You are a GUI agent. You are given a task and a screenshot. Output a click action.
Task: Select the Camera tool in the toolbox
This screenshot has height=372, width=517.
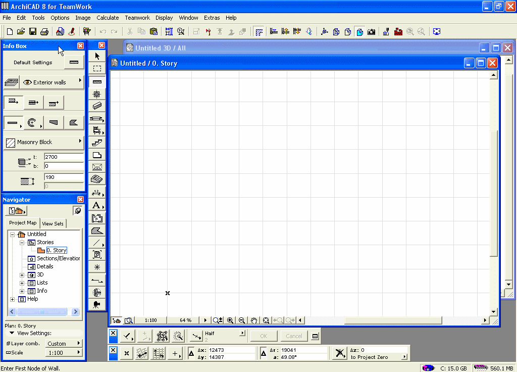[x=97, y=304]
